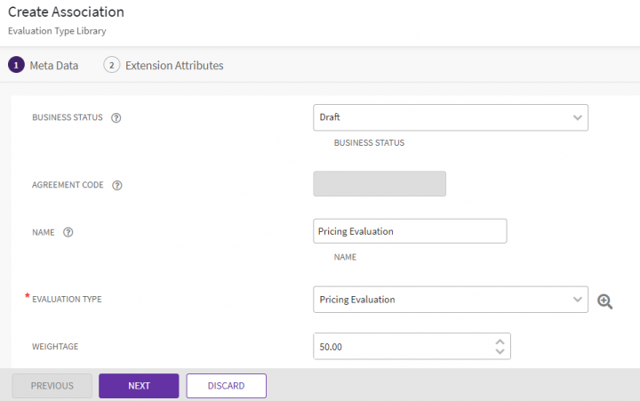
Task: Focus the Name field containing Pricing Evaluation
Action: pos(410,231)
